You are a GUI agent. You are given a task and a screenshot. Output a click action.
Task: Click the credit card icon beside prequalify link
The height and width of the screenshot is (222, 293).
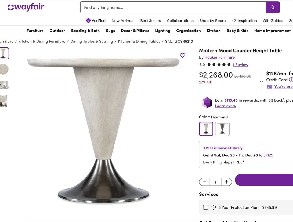click(x=269, y=86)
